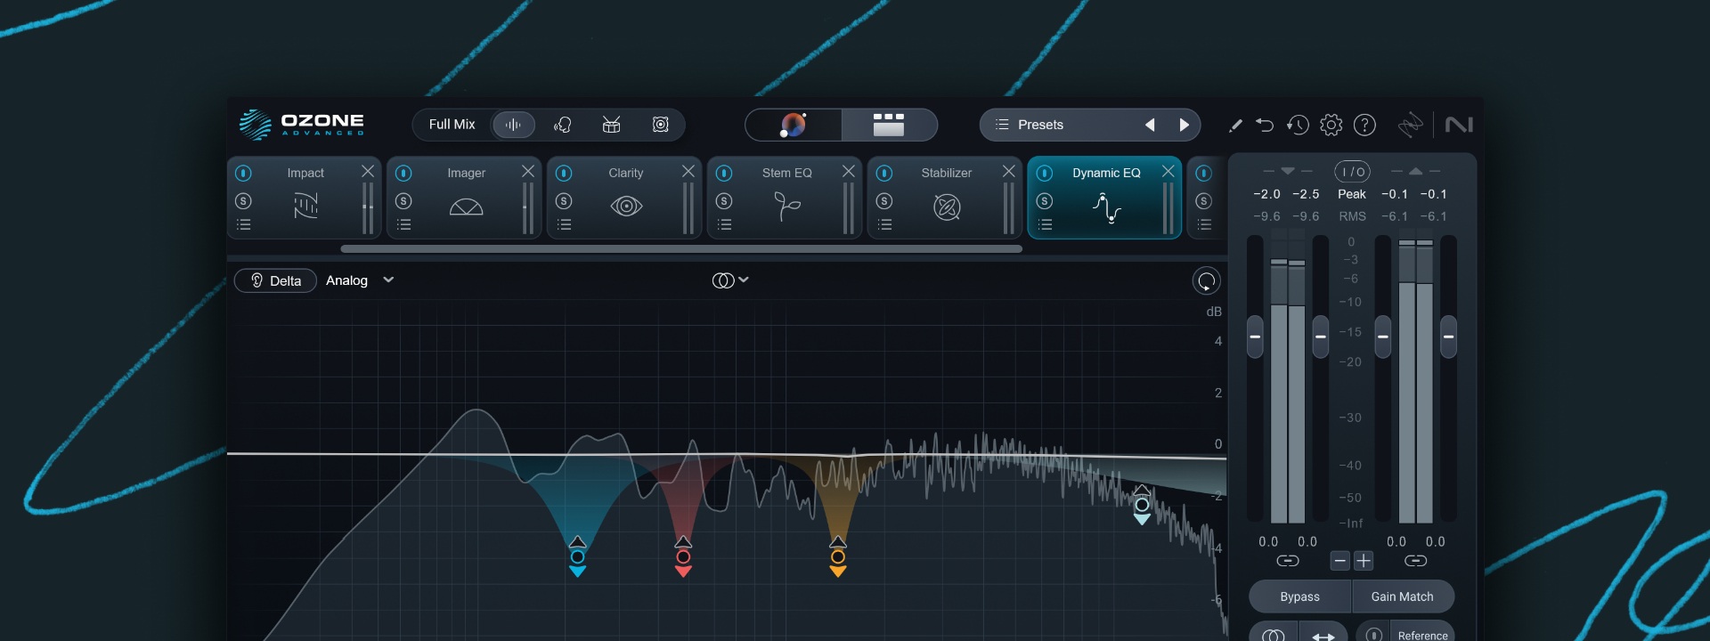Click the undo arrow icon
The image size is (1710, 641).
pos(1265,125)
